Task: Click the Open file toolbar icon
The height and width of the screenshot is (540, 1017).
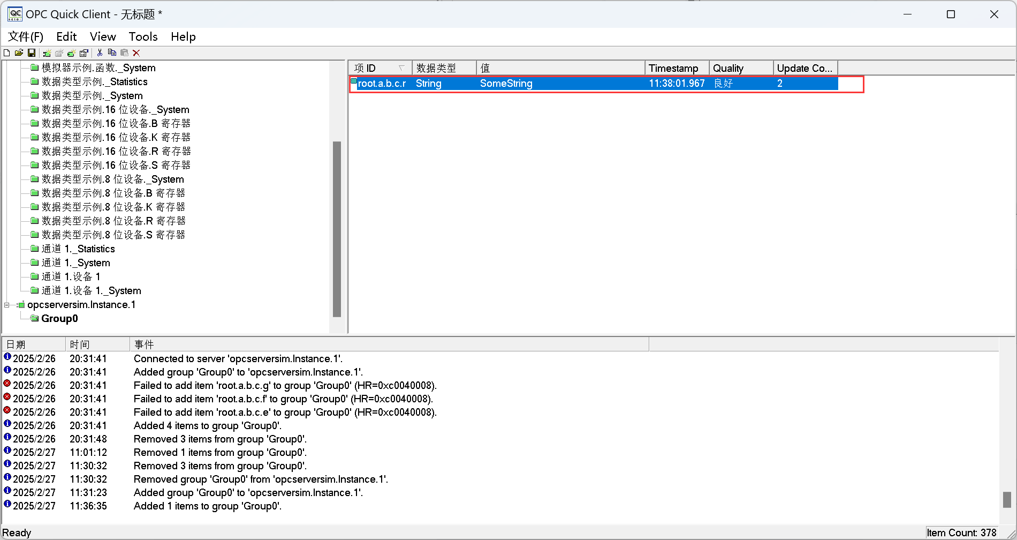Action: point(19,52)
